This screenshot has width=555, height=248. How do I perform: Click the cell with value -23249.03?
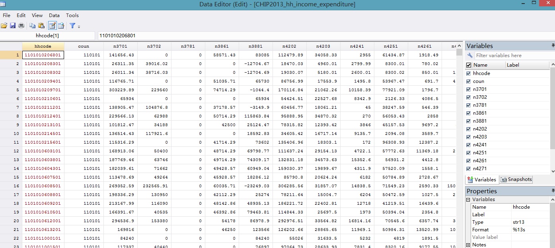255,186
